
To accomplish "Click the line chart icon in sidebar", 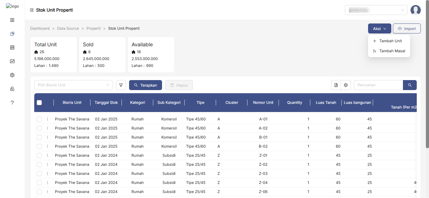I will point(12,61).
